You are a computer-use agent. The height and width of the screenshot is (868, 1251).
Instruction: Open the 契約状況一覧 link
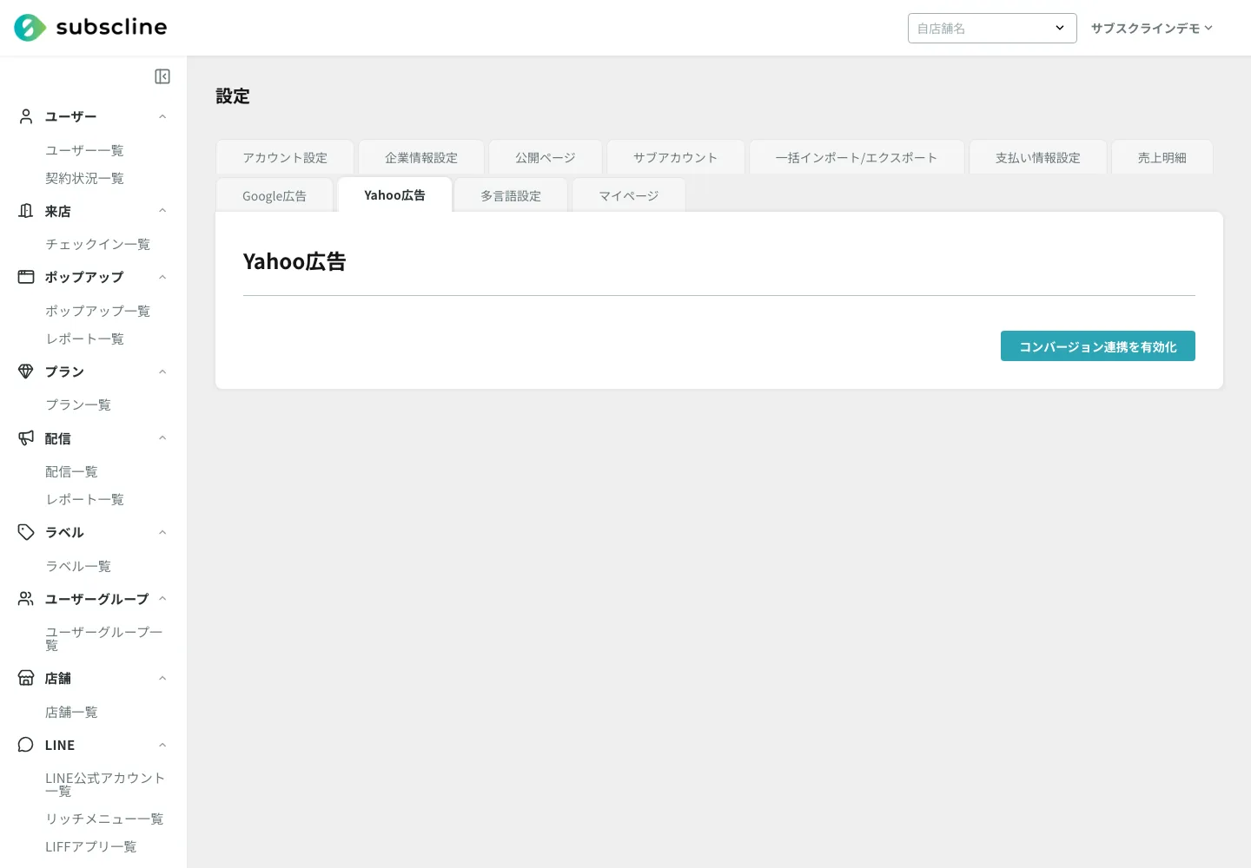click(x=84, y=178)
